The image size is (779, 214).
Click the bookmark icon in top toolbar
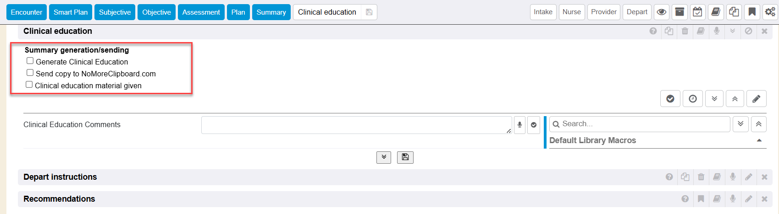click(x=752, y=12)
